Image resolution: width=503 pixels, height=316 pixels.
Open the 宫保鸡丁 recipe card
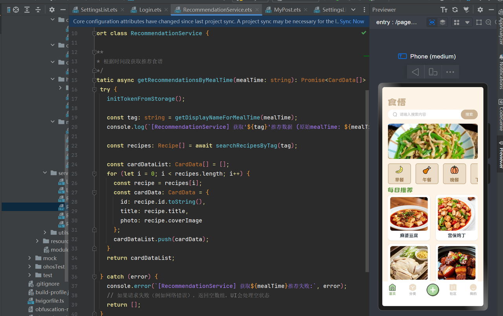point(457,218)
